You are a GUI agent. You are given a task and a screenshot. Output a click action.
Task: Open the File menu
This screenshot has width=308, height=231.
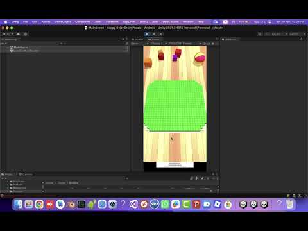coord(26,22)
